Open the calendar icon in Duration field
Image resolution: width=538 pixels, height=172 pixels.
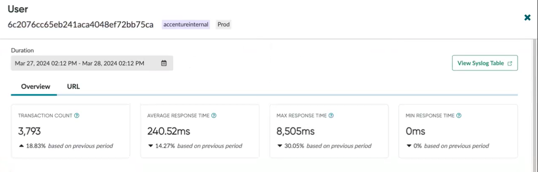164,63
